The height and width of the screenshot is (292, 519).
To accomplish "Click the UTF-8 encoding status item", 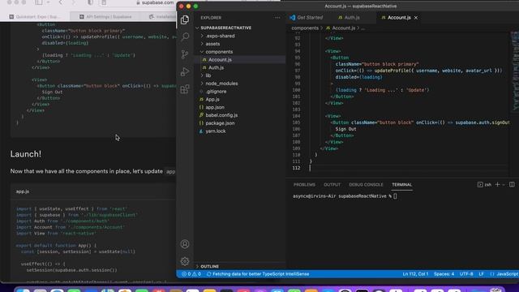I will [466, 274].
